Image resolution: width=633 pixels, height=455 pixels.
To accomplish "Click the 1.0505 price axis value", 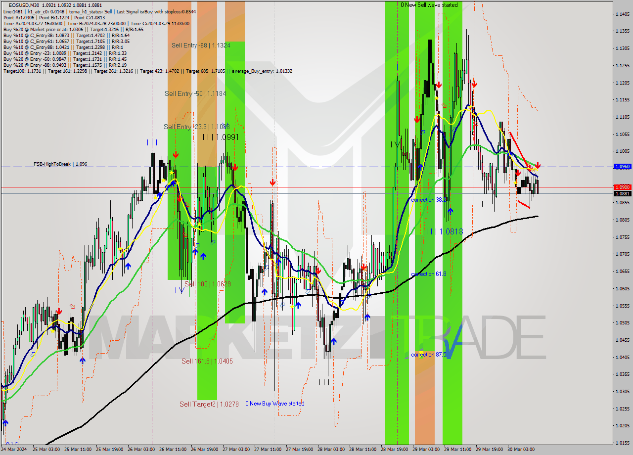I will point(622,322).
